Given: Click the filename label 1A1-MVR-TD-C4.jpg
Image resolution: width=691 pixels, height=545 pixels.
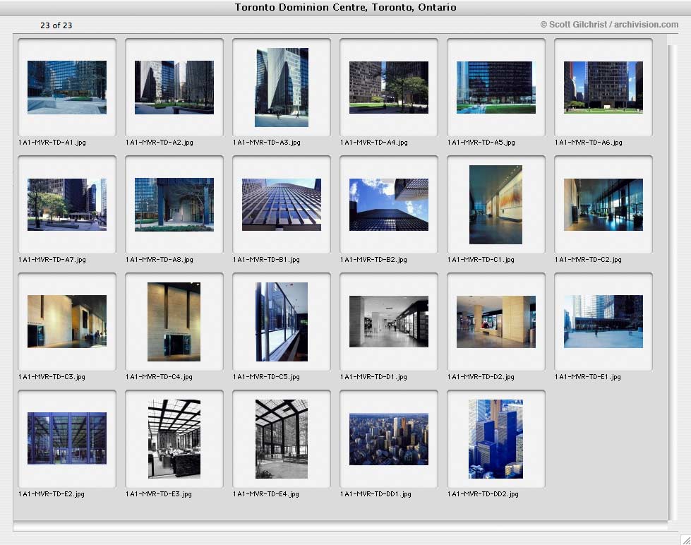Looking at the screenshot, I should tap(159, 377).
